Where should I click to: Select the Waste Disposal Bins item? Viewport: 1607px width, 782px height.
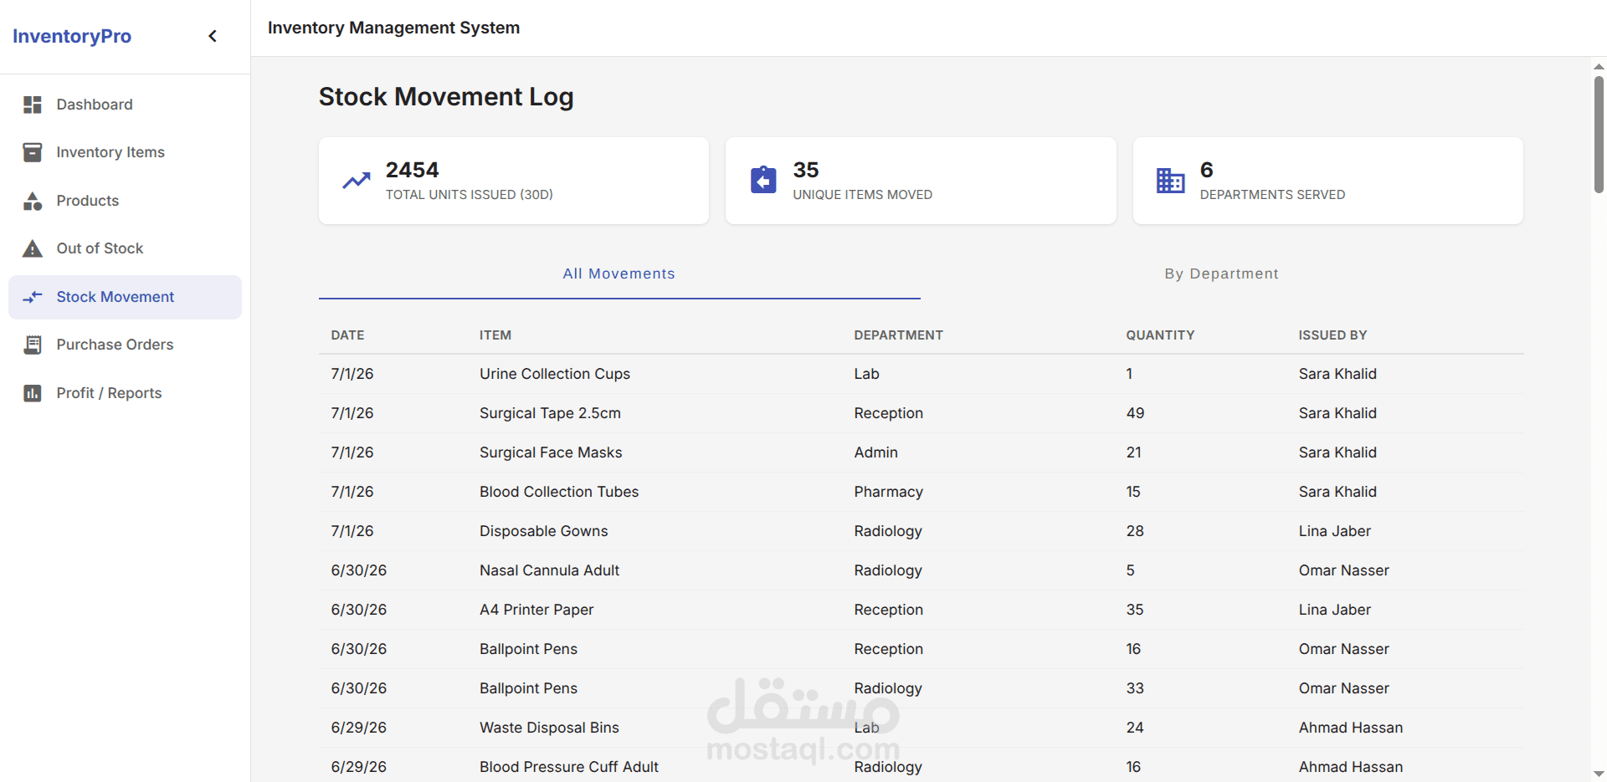[549, 728]
